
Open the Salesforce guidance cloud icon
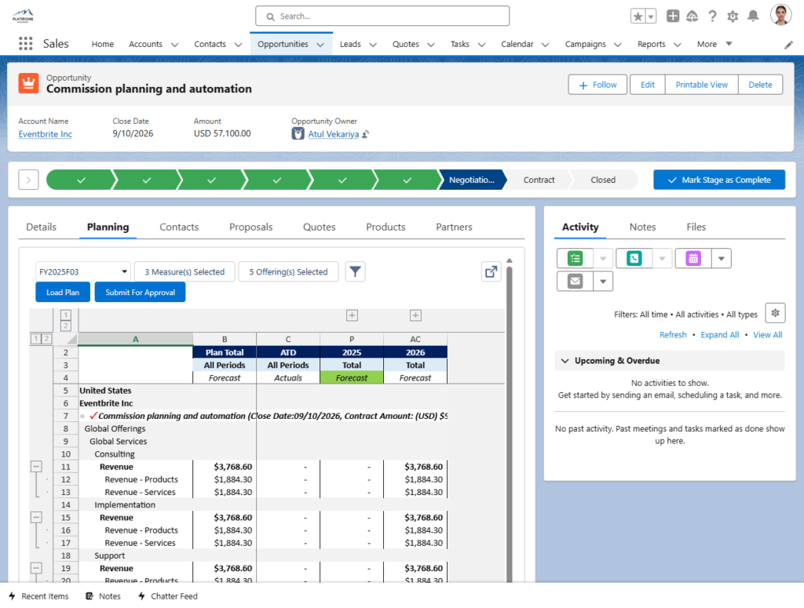(693, 16)
